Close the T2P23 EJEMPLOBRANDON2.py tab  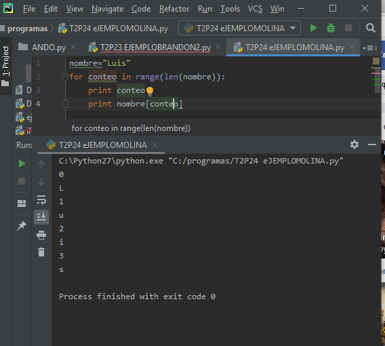pyautogui.click(x=218, y=47)
